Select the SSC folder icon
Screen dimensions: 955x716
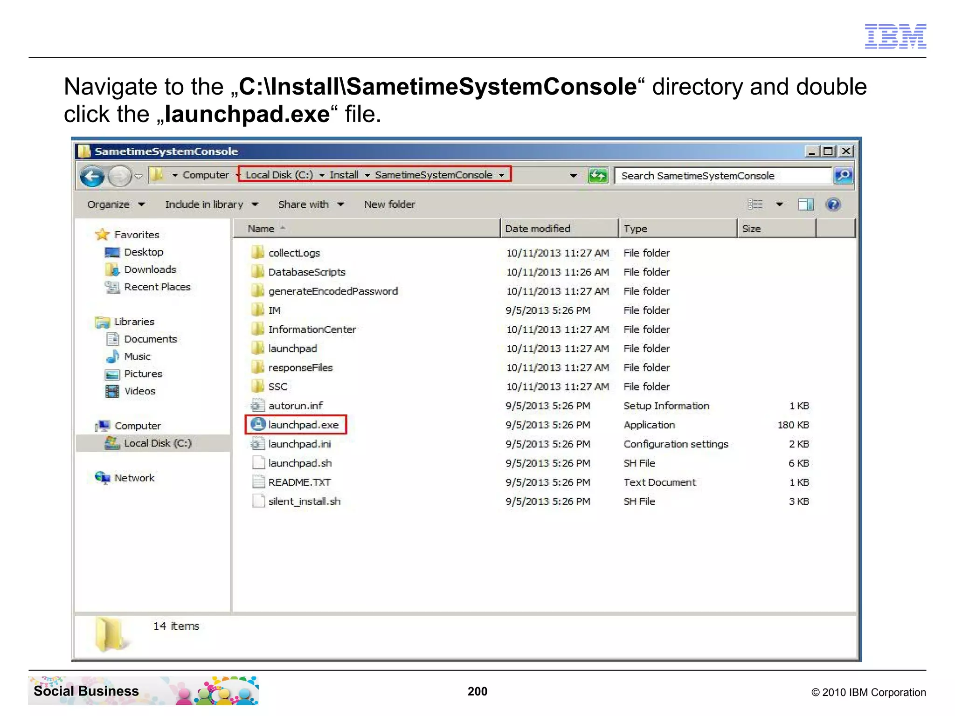(257, 386)
